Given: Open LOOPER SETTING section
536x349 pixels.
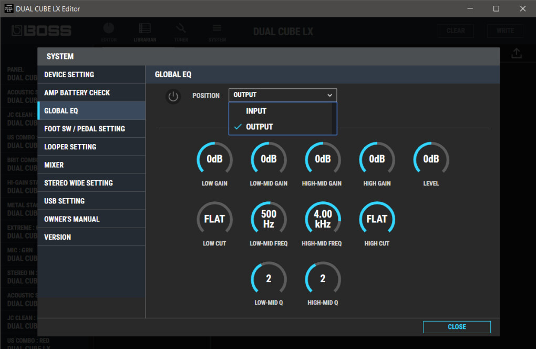Looking at the screenshot, I should (91, 147).
